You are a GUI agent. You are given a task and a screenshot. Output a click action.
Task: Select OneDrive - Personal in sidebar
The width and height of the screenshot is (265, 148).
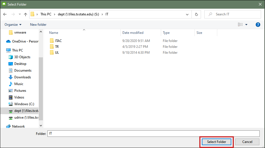tap(22, 41)
